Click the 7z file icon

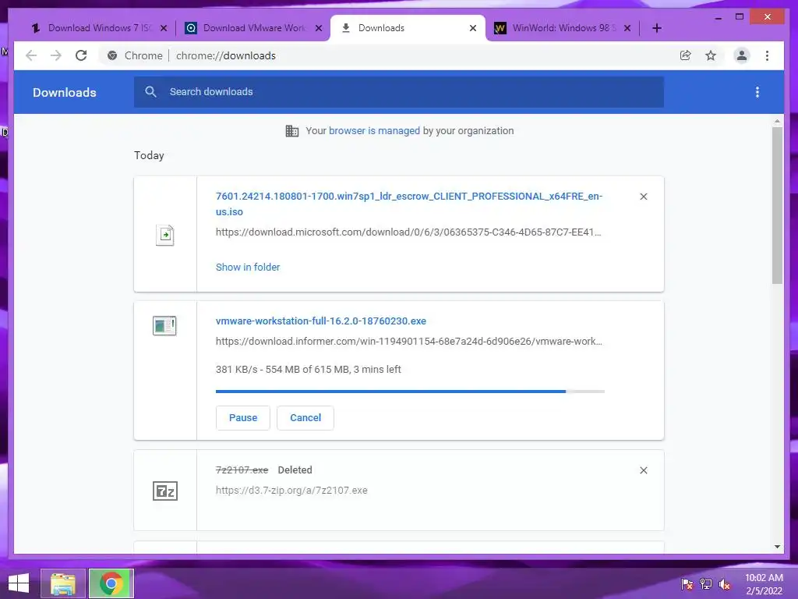(165, 491)
